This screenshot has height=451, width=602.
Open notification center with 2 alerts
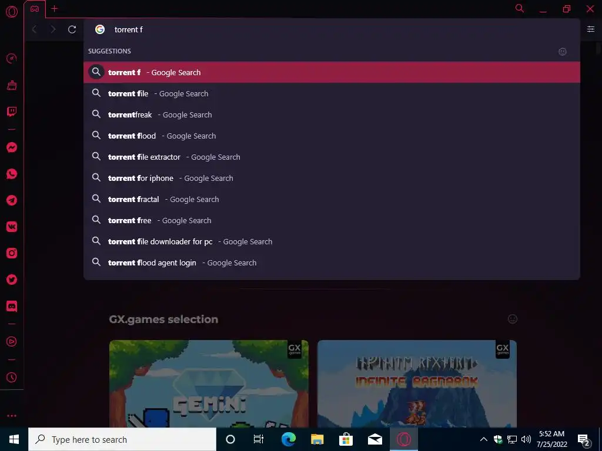click(584, 439)
